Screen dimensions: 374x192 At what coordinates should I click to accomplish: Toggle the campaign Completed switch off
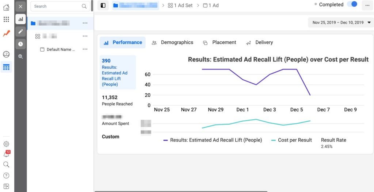click(x=352, y=5)
